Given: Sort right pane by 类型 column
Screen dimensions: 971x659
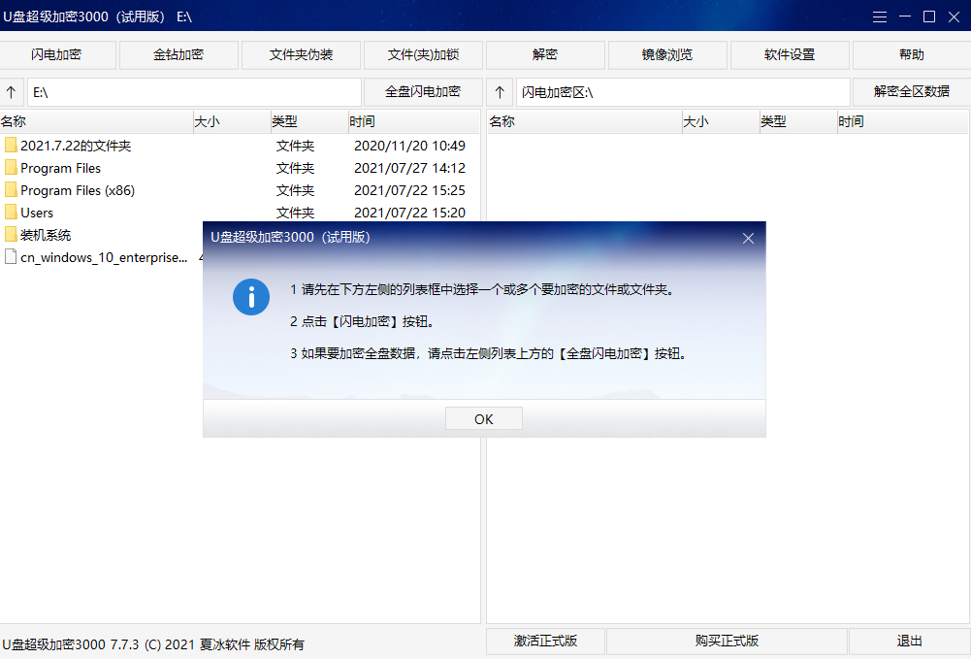Looking at the screenshot, I should (798, 121).
